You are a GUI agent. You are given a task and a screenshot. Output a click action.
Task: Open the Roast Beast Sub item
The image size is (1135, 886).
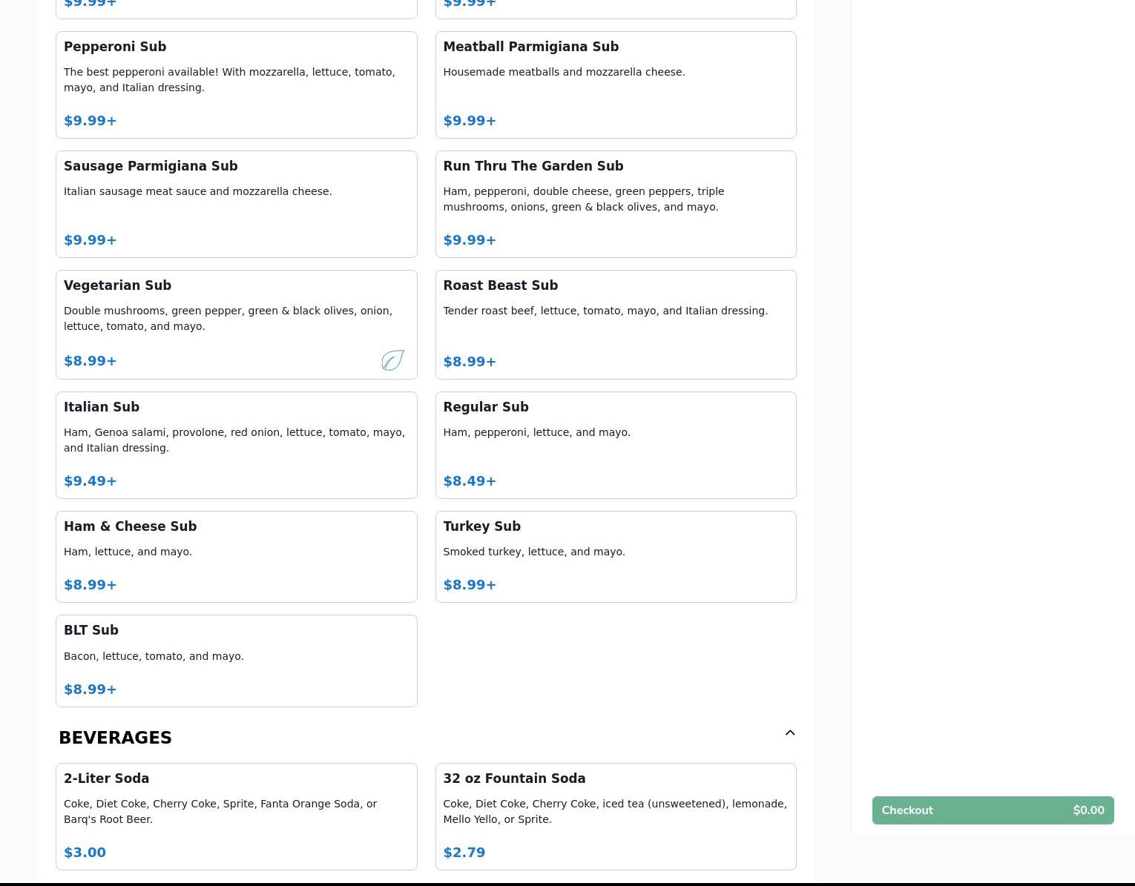(616, 325)
